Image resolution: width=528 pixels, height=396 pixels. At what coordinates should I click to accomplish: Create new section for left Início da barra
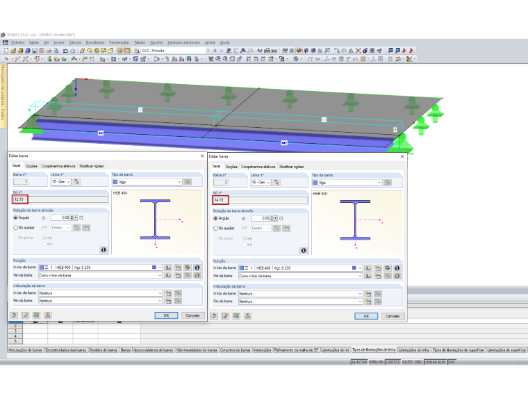coord(177,267)
